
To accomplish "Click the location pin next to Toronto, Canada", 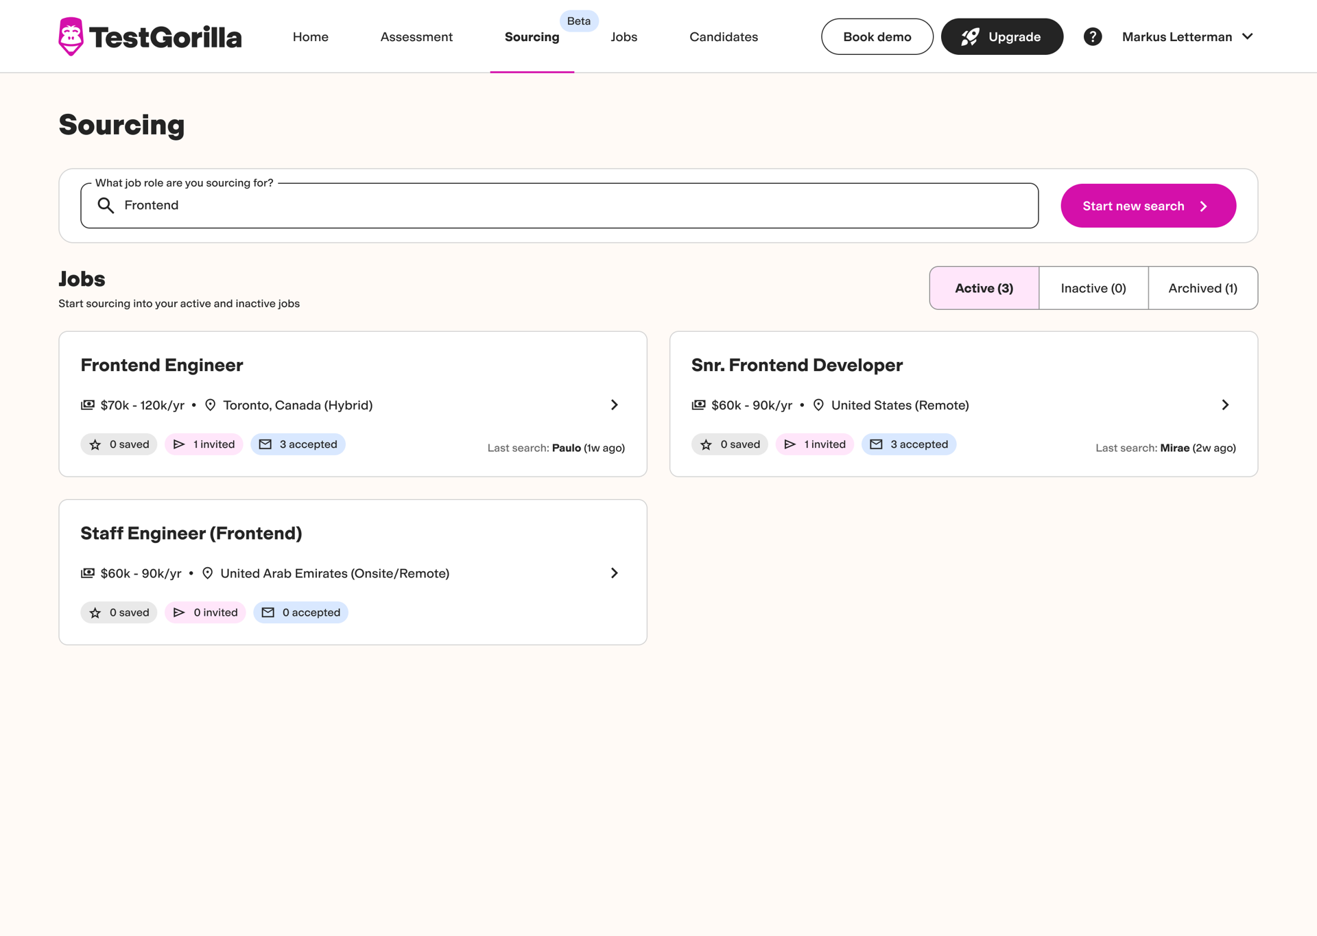I will [x=211, y=405].
